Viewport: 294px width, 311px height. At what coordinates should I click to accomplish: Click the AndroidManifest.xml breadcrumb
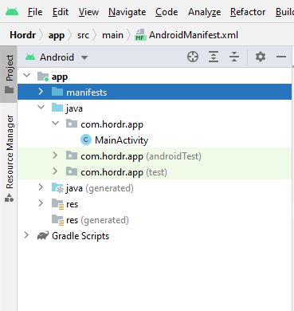(194, 35)
